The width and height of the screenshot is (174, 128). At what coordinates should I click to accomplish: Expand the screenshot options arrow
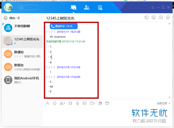coord(64,103)
